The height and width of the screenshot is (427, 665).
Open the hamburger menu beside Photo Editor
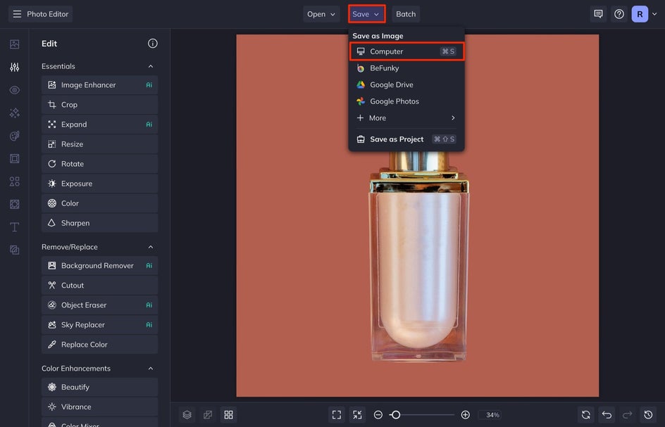[x=17, y=14]
